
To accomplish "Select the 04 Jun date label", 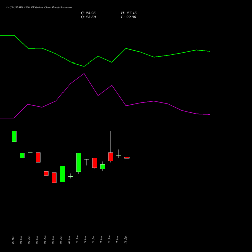I will click(45, 240).
